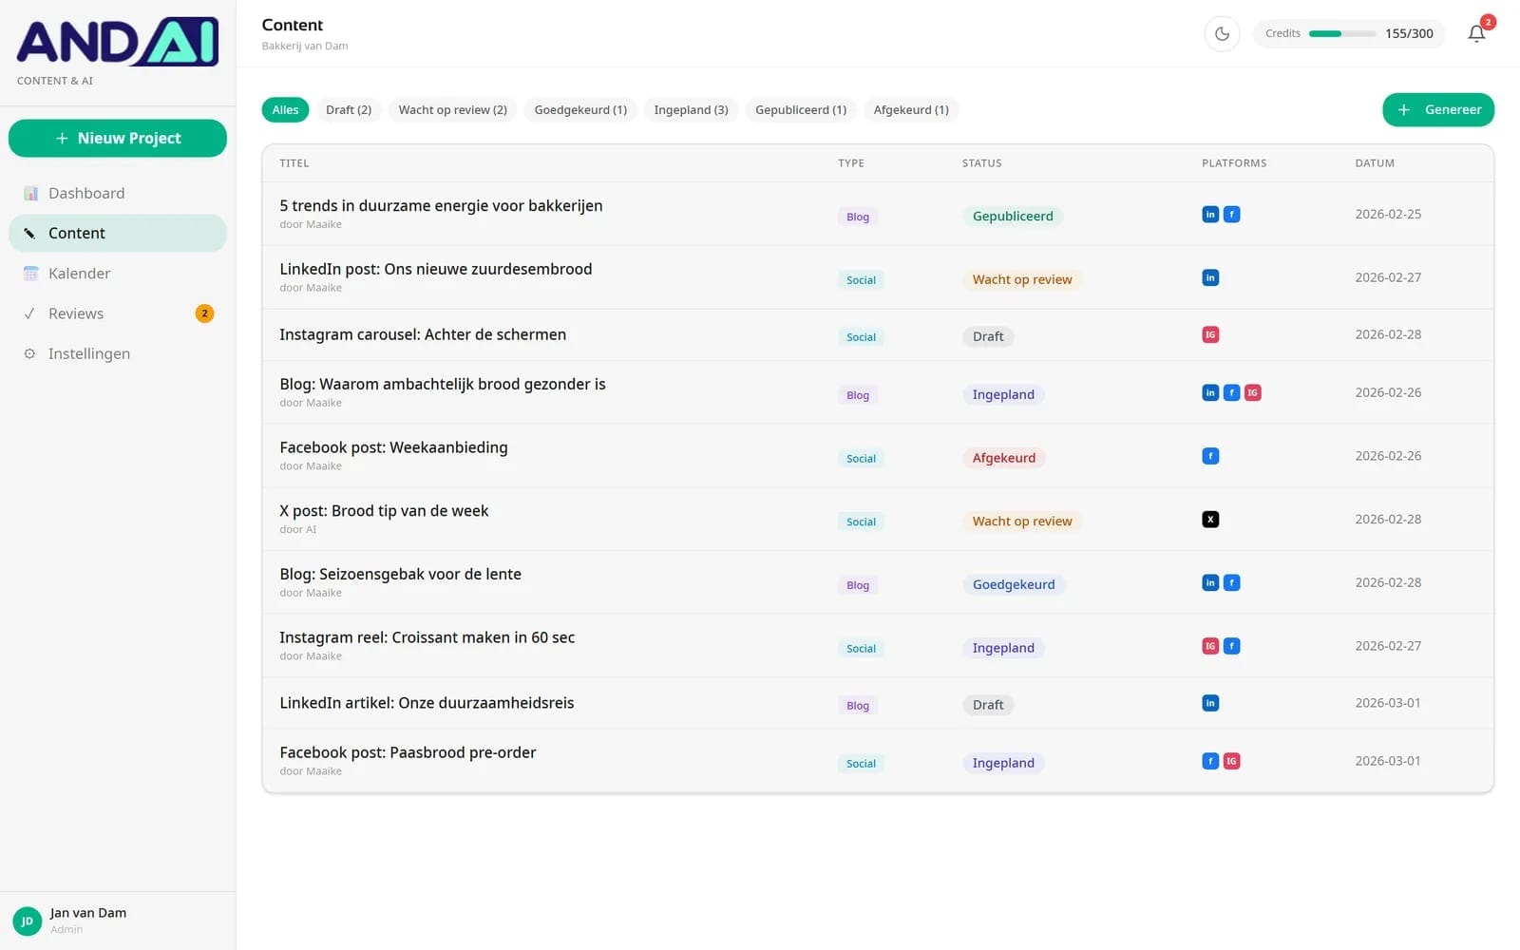The image size is (1520, 950).
Task: Filter by Afgekeurd (1)
Action: [911, 110]
